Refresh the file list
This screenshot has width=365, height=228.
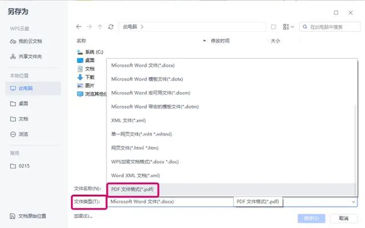(x=111, y=27)
